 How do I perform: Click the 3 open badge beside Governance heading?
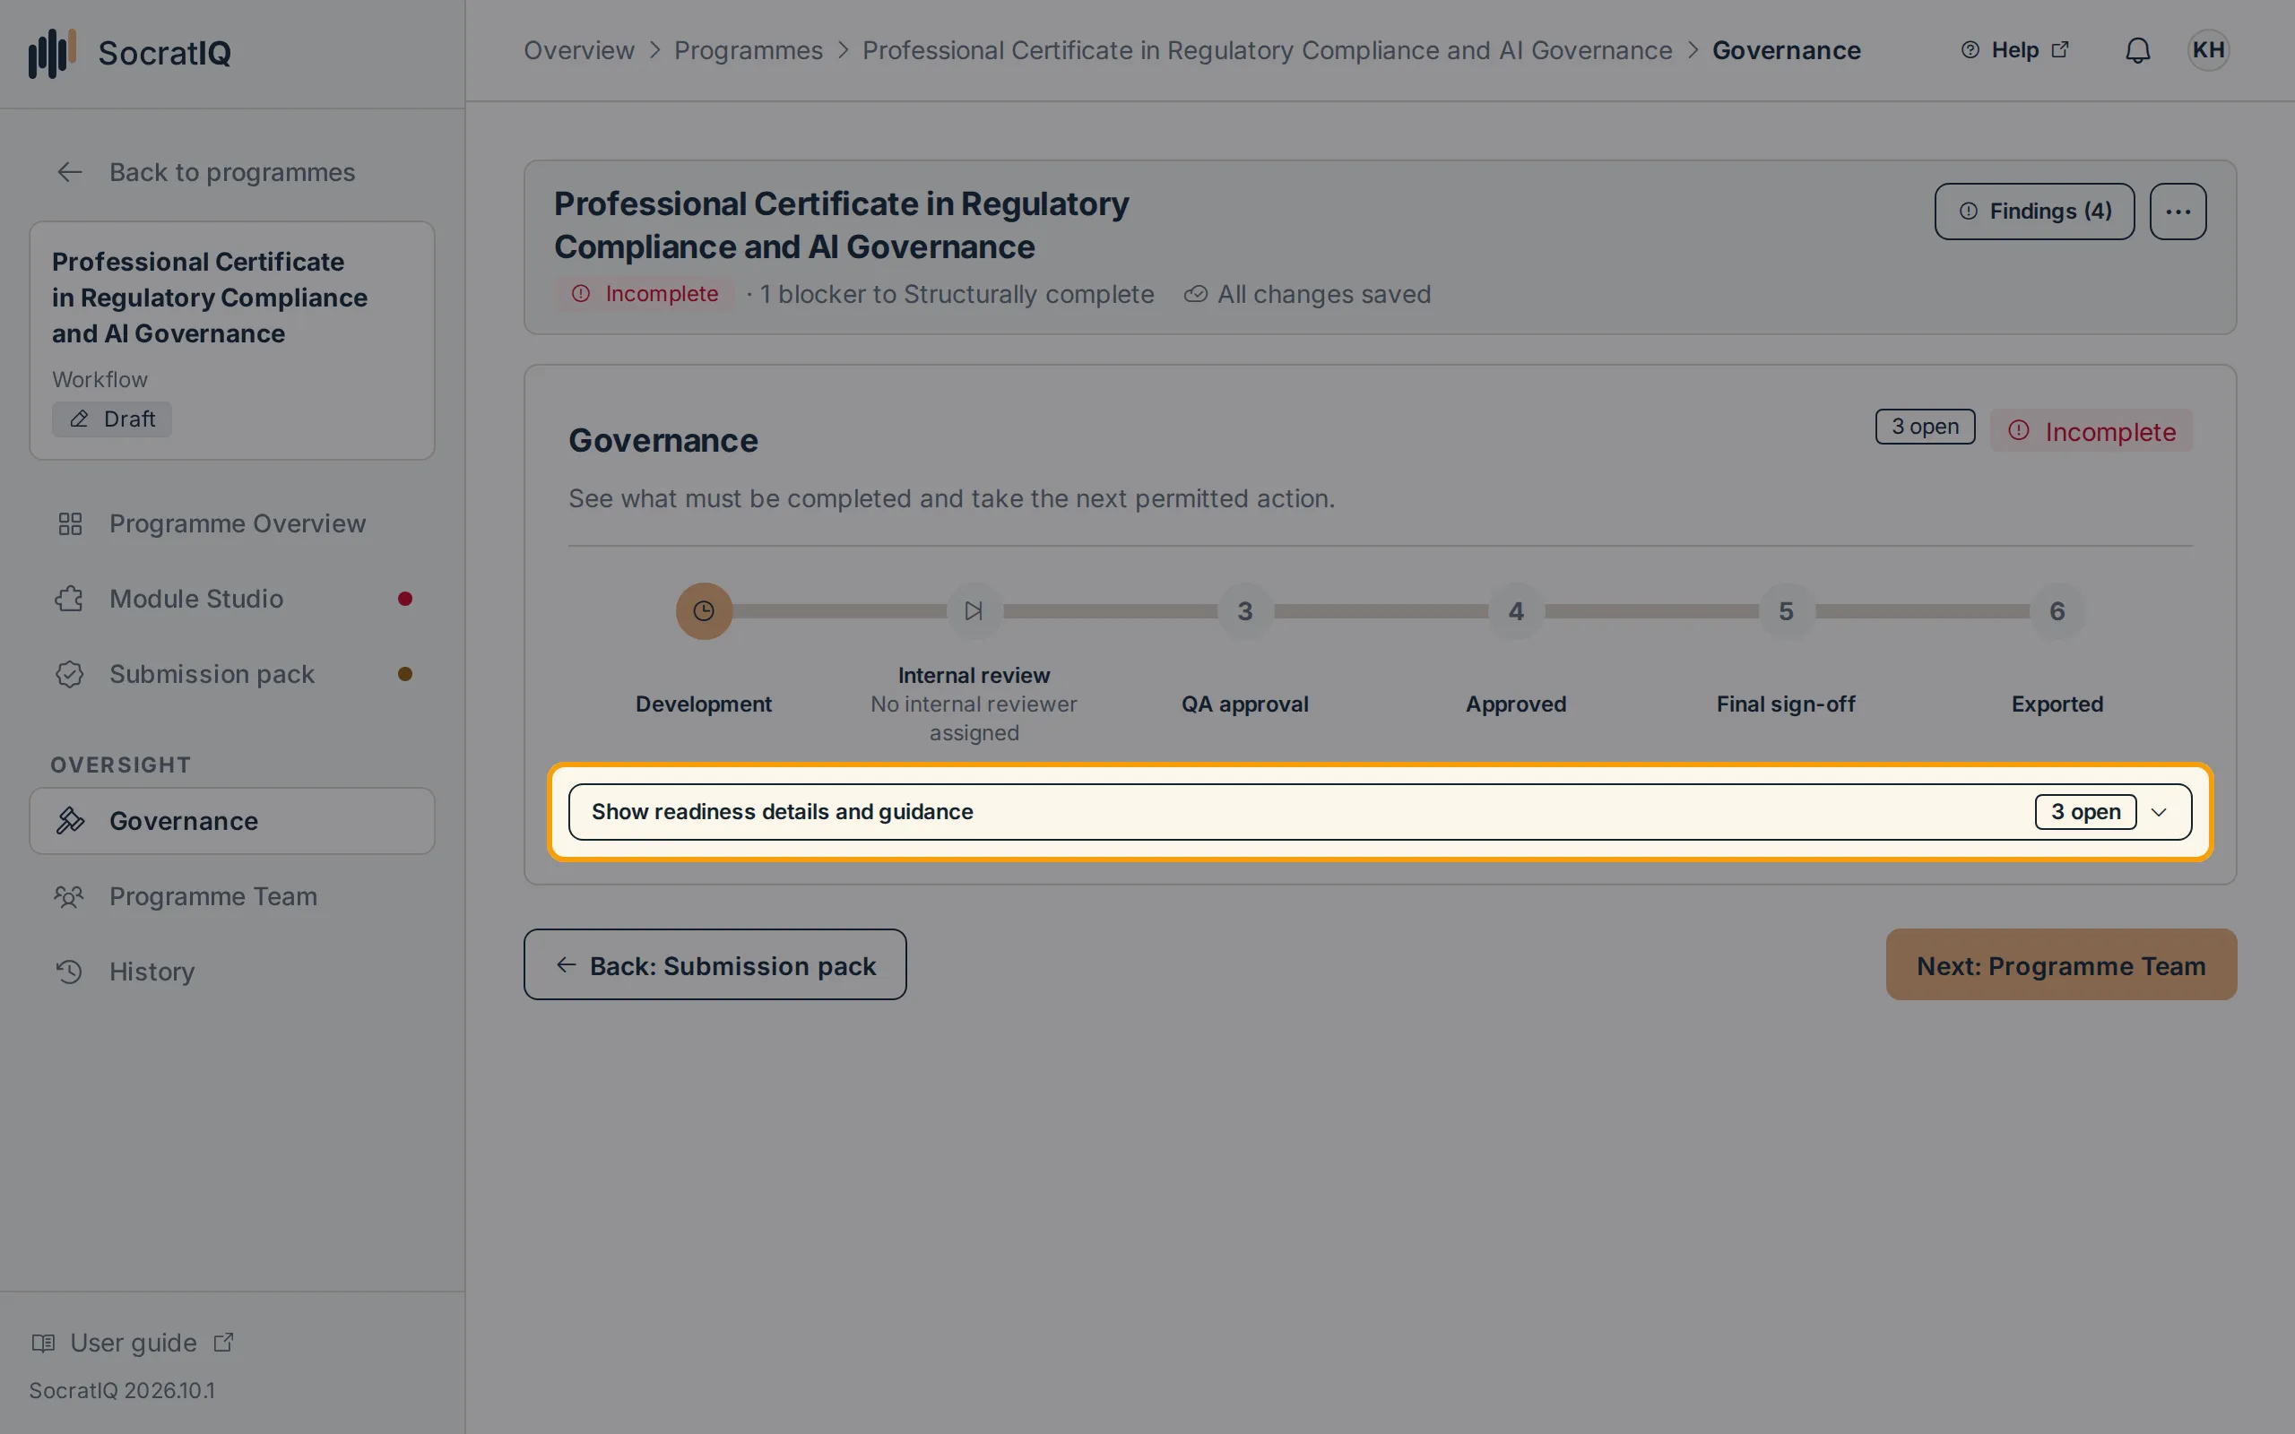pos(1924,427)
